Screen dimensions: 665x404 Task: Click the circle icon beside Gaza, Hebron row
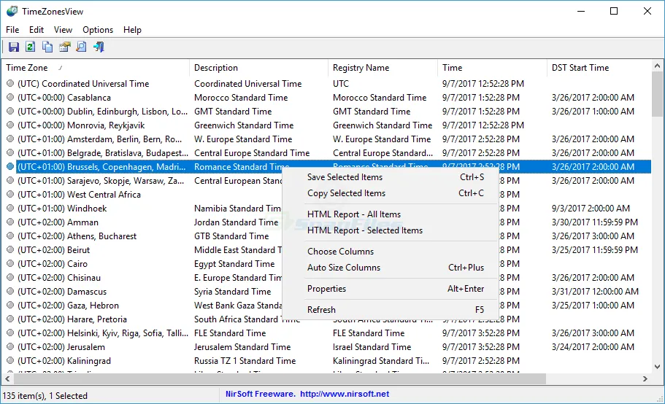10,305
